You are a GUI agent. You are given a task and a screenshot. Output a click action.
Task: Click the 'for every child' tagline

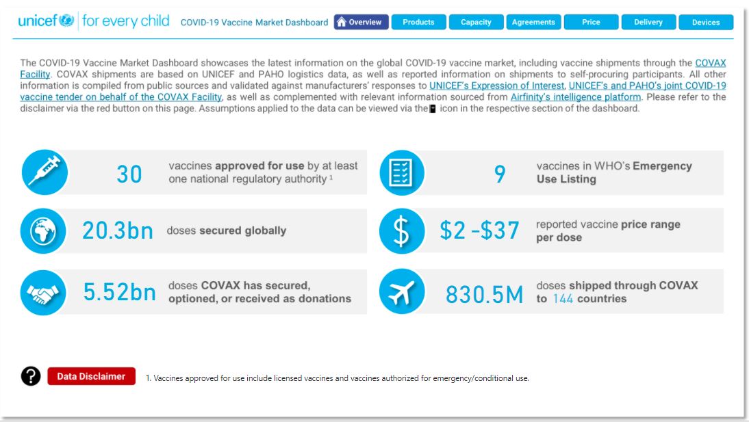pos(125,21)
